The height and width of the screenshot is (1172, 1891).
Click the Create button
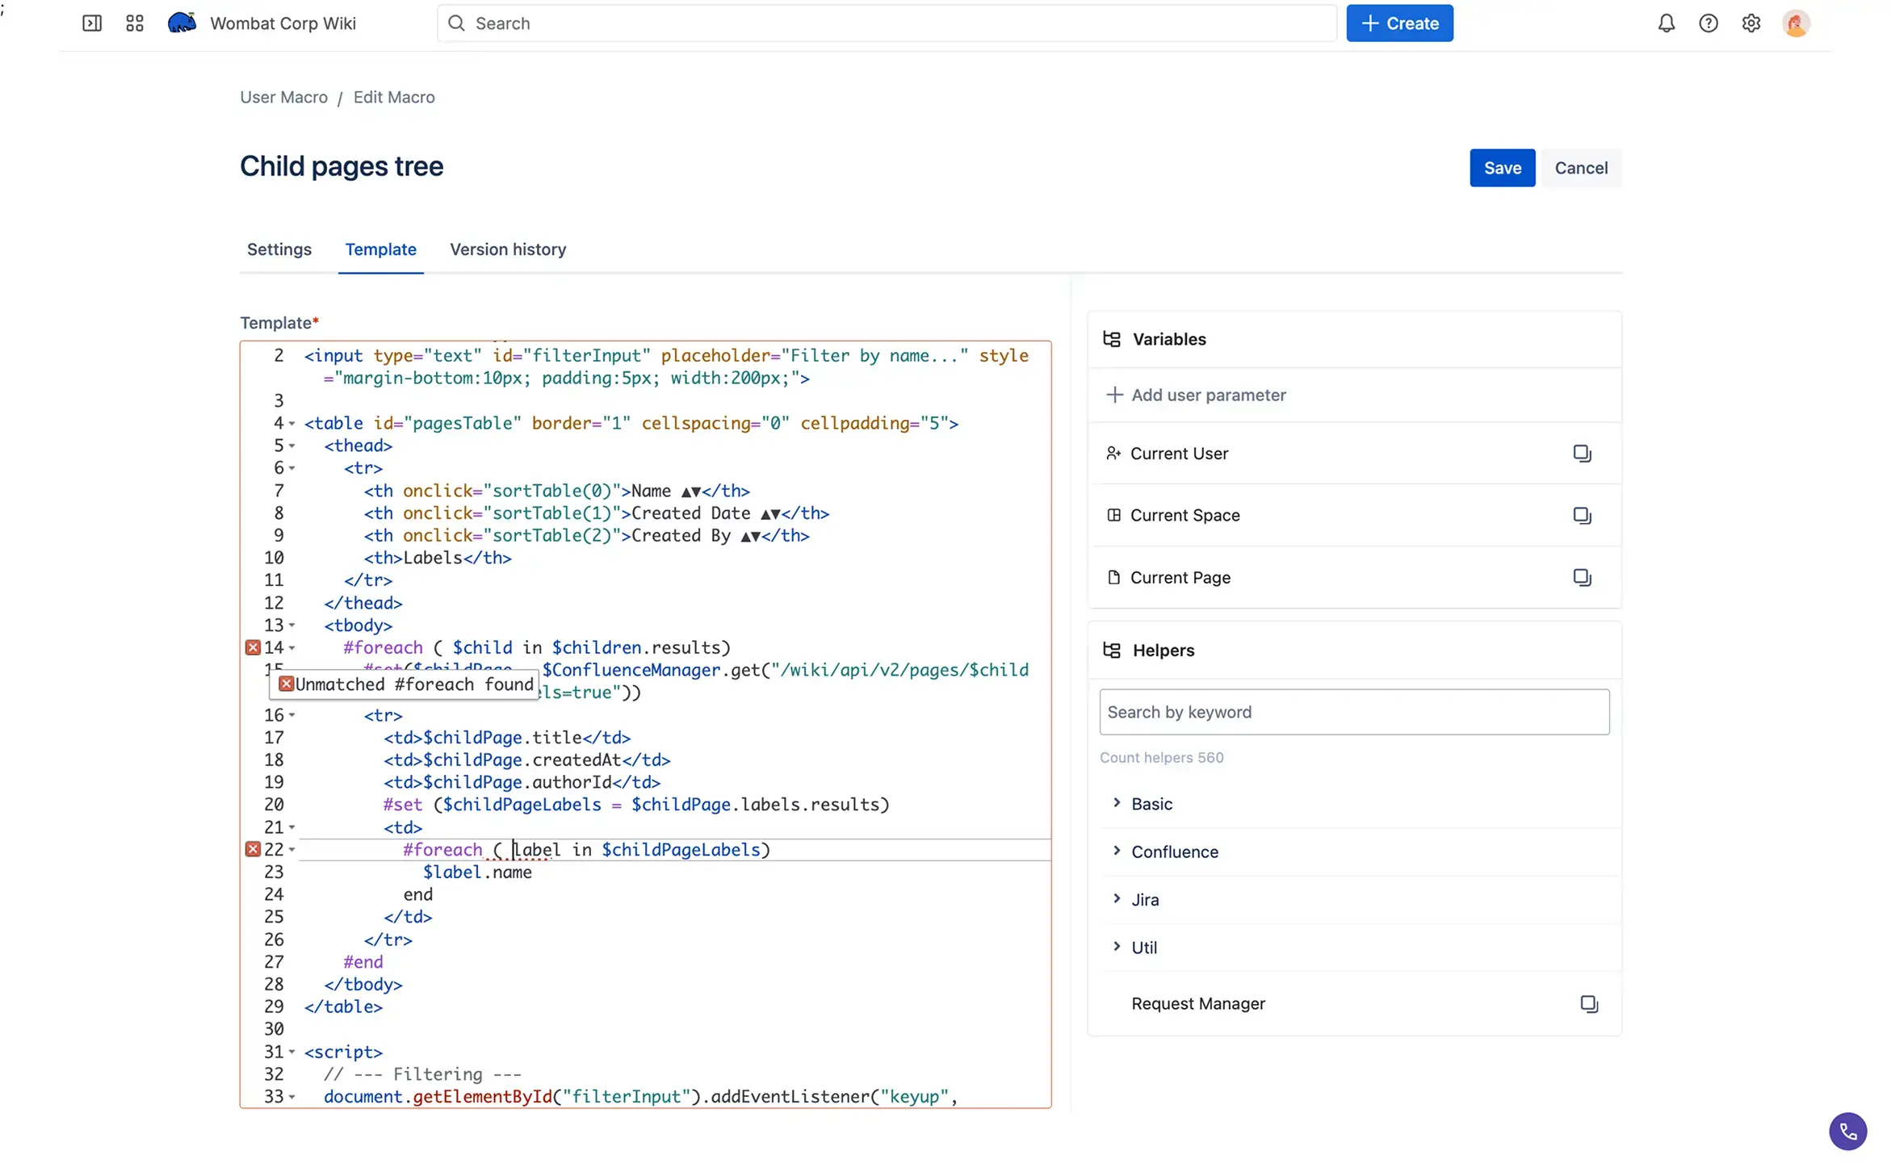(x=1399, y=23)
